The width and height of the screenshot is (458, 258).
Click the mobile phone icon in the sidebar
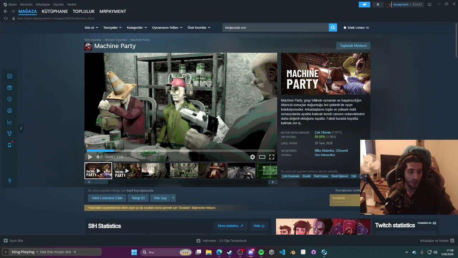pos(10,145)
